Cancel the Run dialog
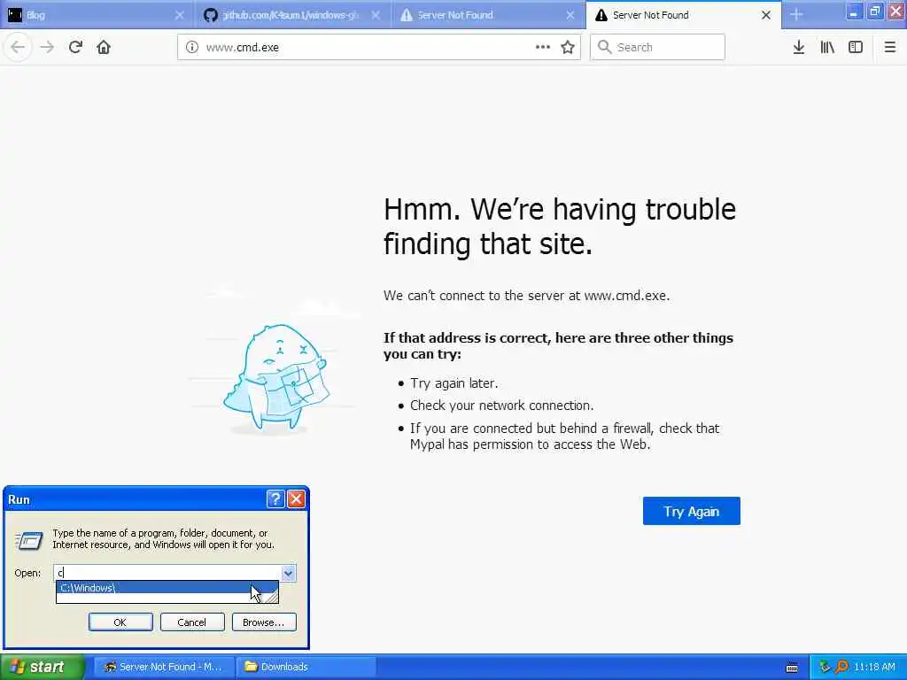 [192, 622]
